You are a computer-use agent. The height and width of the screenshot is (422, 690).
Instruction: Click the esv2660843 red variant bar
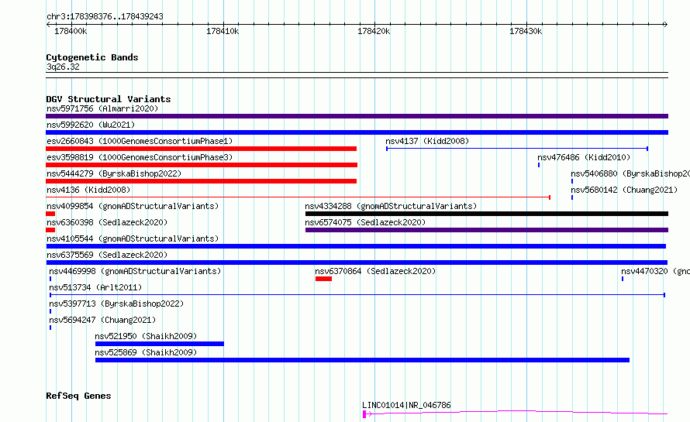pos(201,149)
